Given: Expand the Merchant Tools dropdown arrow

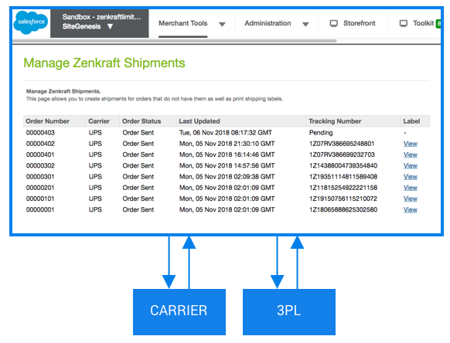Looking at the screenshot, I should [x=222, y=25].
